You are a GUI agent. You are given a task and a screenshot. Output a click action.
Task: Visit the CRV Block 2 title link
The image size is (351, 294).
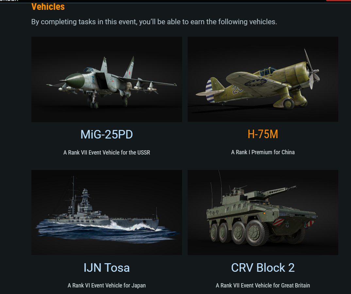pos(263,268)
